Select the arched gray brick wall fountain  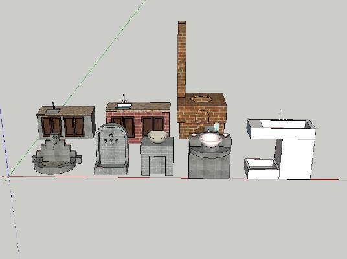click(111, 150)
